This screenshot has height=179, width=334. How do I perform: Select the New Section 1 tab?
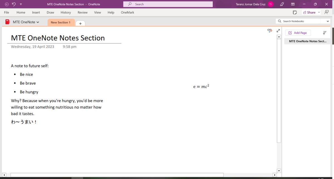pos(61,23)
